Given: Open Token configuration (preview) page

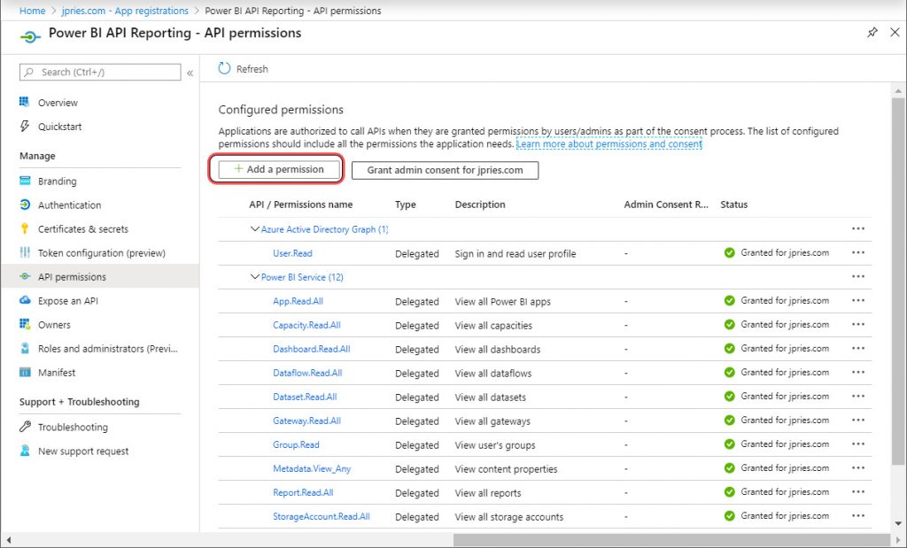Looking at the screenshot, I should tap(101, 253).
